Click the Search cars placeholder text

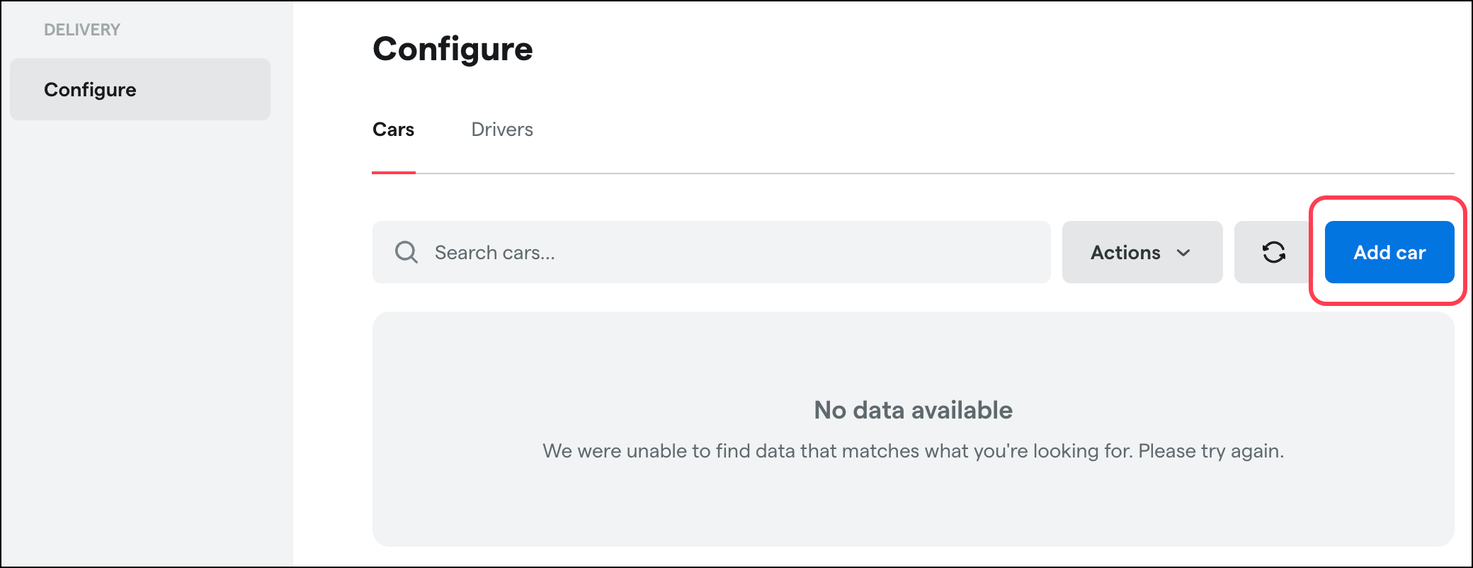tap(495, 253)
